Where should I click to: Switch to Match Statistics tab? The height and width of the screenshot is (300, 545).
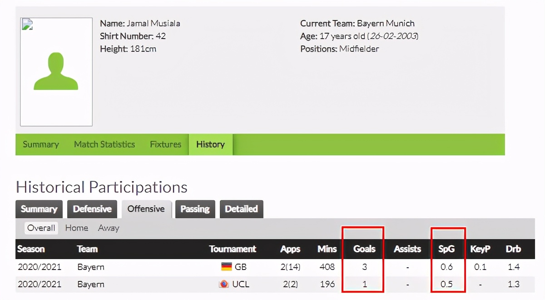[x=104, y=145]
